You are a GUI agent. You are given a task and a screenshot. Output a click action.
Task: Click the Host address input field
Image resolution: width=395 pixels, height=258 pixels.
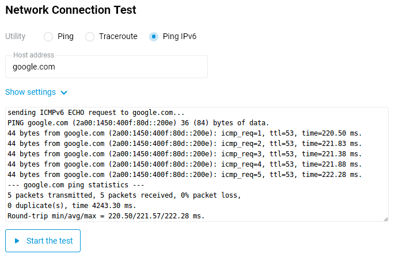(x=107, y=67)
